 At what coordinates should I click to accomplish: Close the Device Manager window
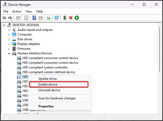[x=156, y=4]
